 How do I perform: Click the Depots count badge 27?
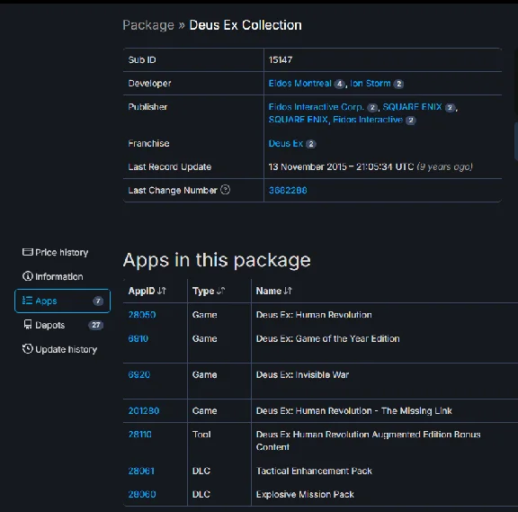click(96, 325)
